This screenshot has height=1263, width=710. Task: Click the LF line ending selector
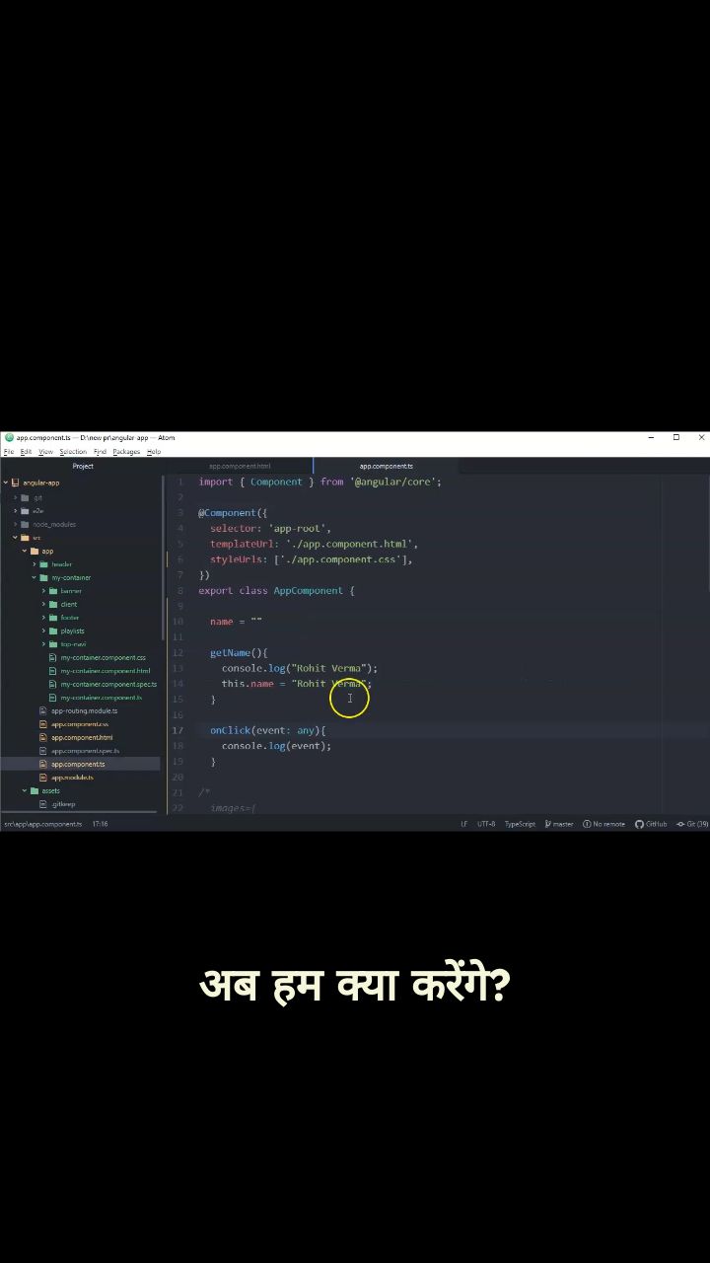click(463, 824)
